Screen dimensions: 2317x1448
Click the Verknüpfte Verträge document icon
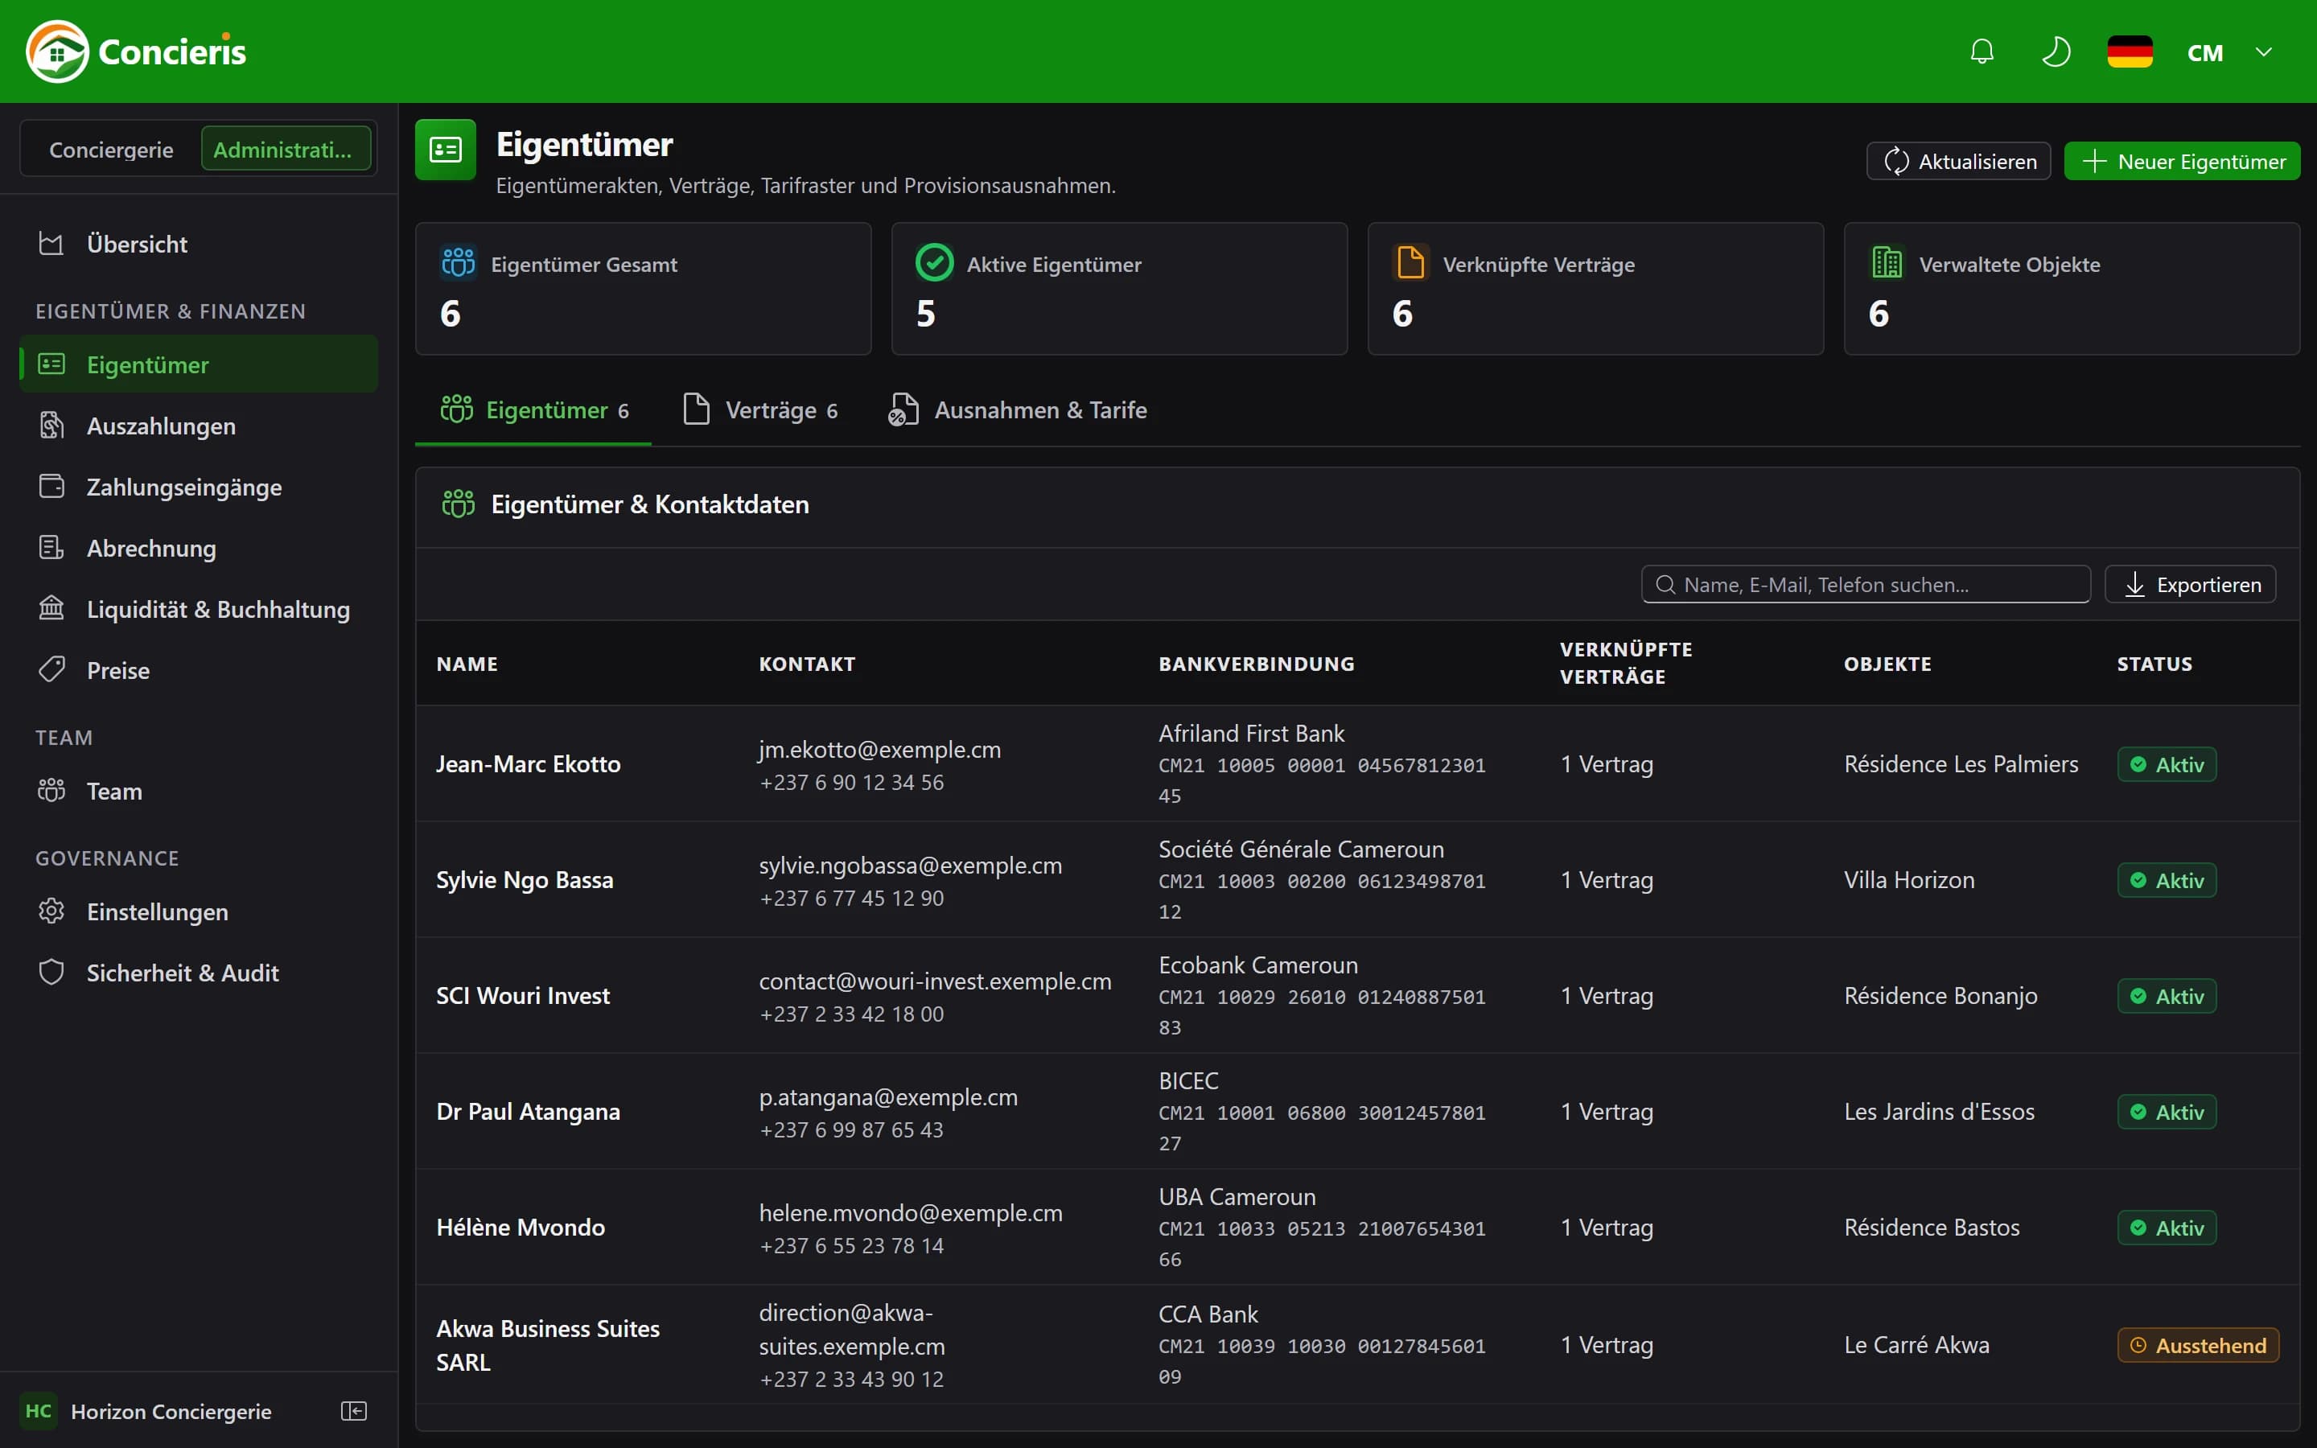click(x=1410, y=261)
